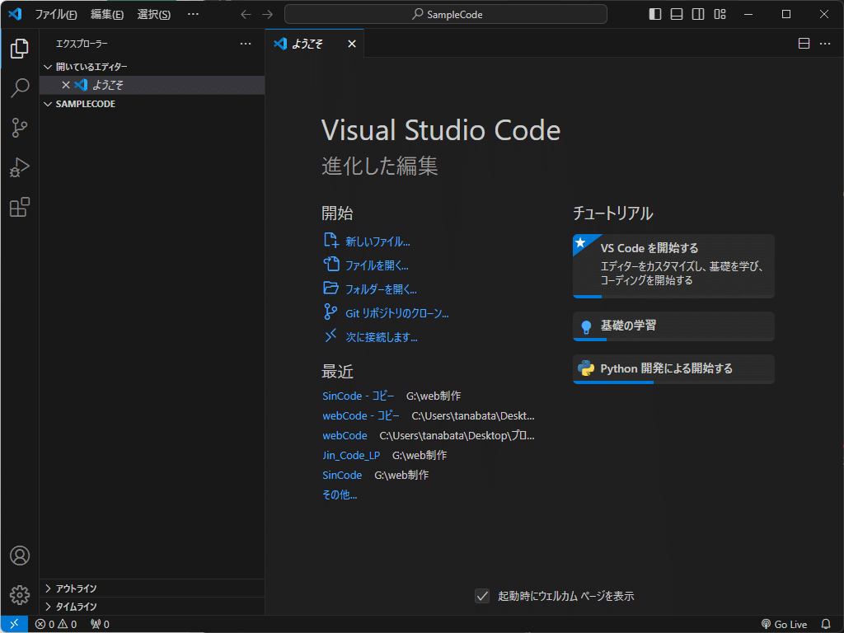Open recent folder webCode - コピー

[x=361, y=416]
